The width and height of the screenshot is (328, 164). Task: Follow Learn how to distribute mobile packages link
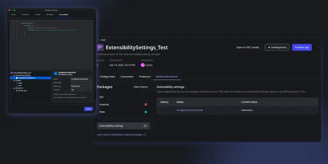(x=120, y=135)
